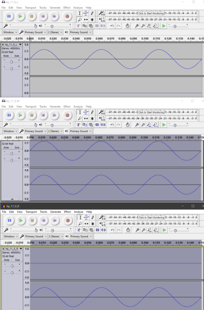Select the Envelope tool in hp_11_0_L window

[x=86, y=13]
